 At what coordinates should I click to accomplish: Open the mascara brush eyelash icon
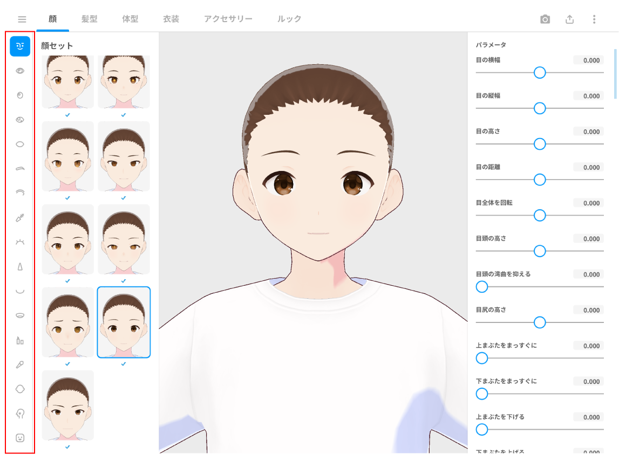pos(20,218)
